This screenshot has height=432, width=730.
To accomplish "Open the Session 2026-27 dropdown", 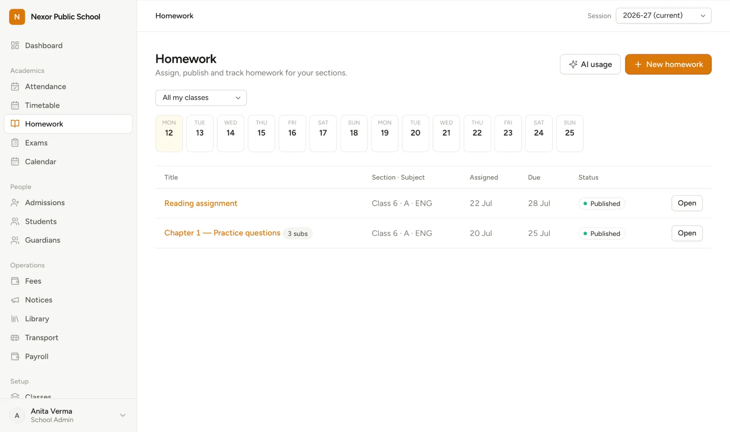I will tap(663, 16).
